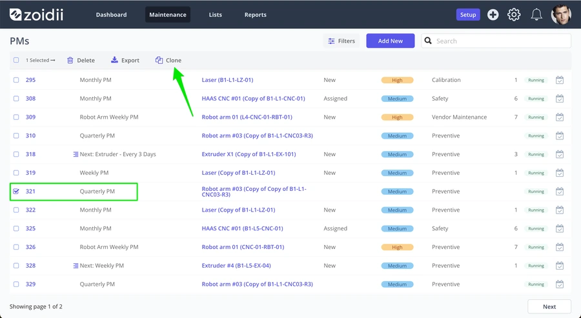The image size is (581, 318).
Task: Open the settings gear icon
Action: click(514, 15)
